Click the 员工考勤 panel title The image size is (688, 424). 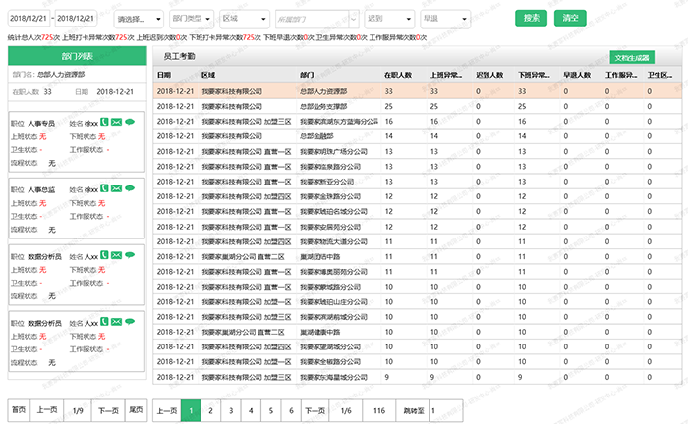[179, 56]
